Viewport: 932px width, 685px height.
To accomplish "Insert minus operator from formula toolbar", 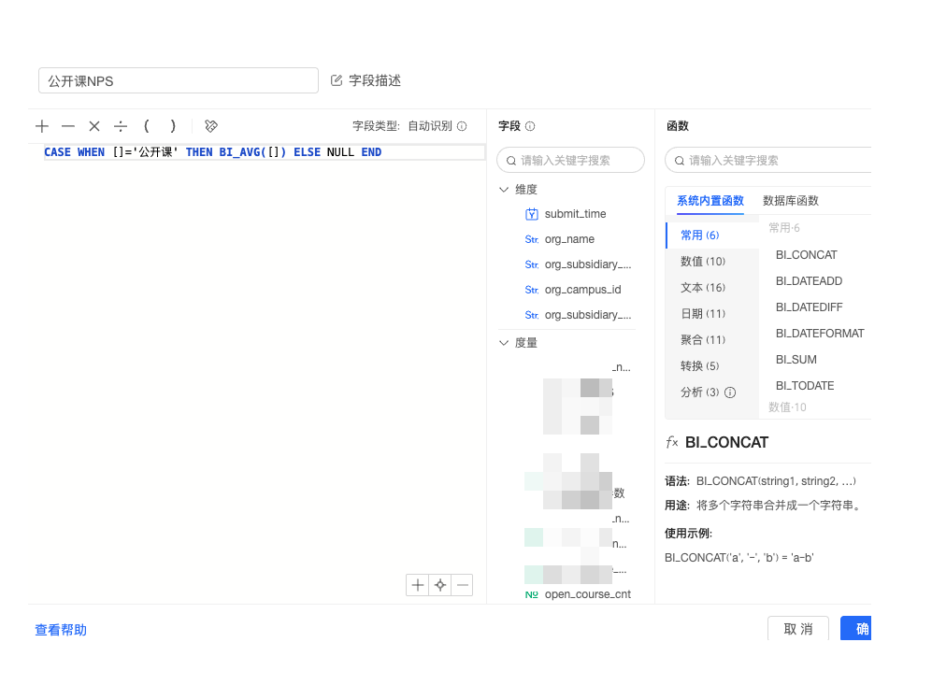I will 68,126.
